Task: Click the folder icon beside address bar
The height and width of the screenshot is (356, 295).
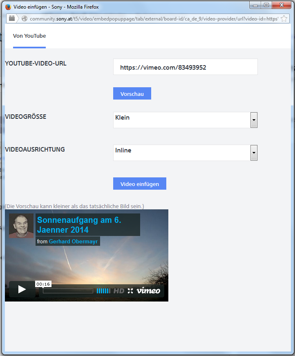Action: [12, 18]
